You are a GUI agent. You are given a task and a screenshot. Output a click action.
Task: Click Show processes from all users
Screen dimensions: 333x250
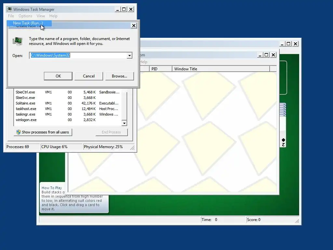coord(43,132)
